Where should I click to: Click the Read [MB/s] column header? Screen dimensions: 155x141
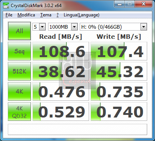click(x=61, y=37)
